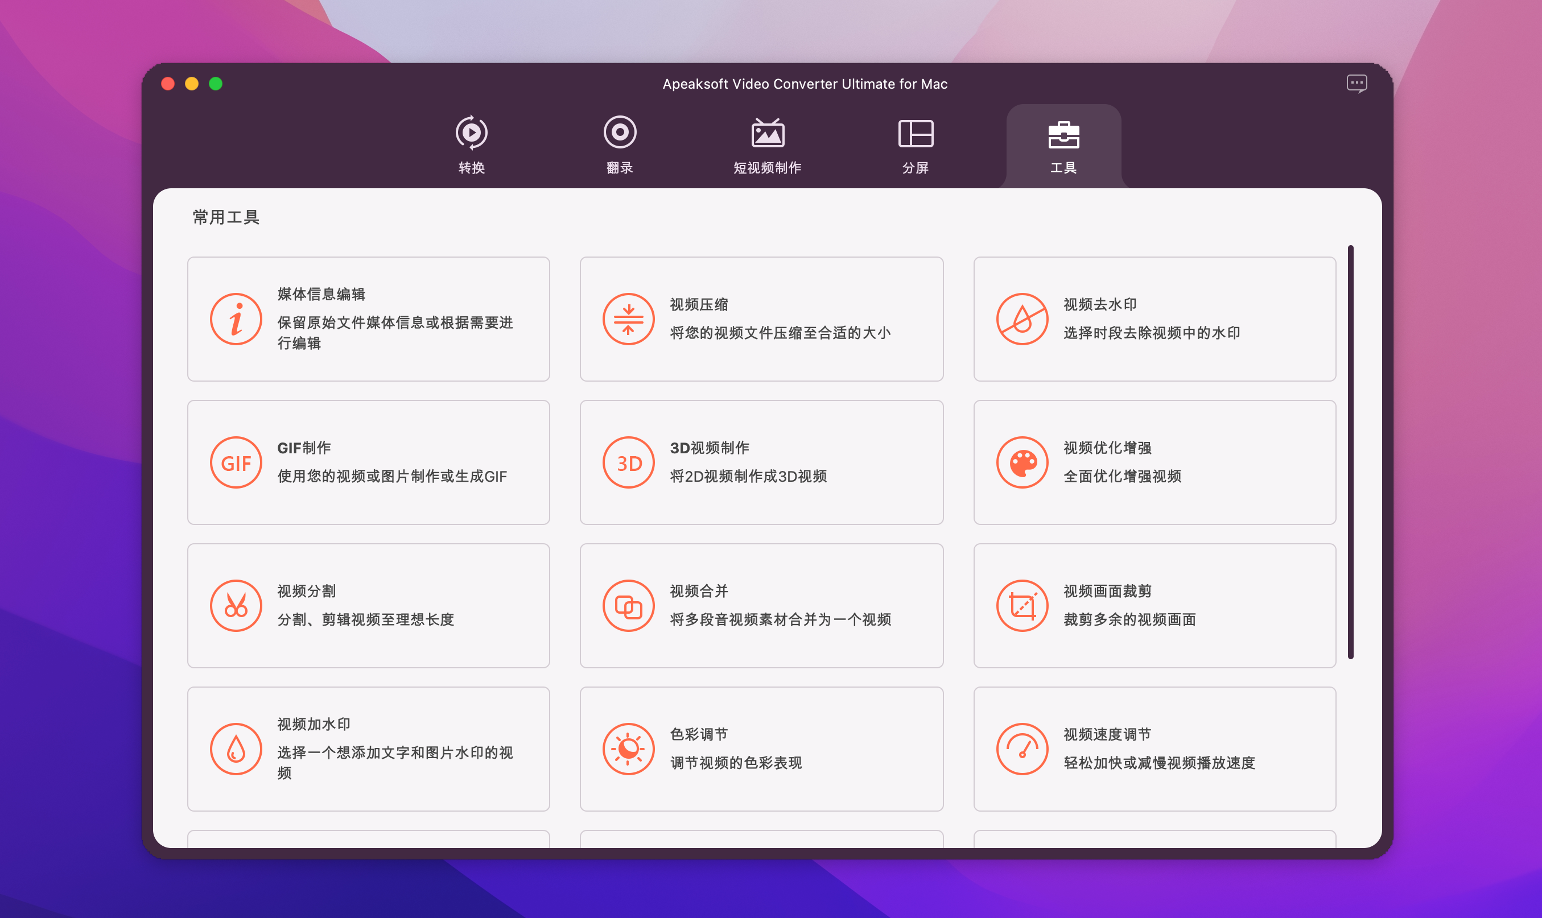Click the 3D video maker icon
This screenshot has width=1542, height=918.
[x=628, y=463]
